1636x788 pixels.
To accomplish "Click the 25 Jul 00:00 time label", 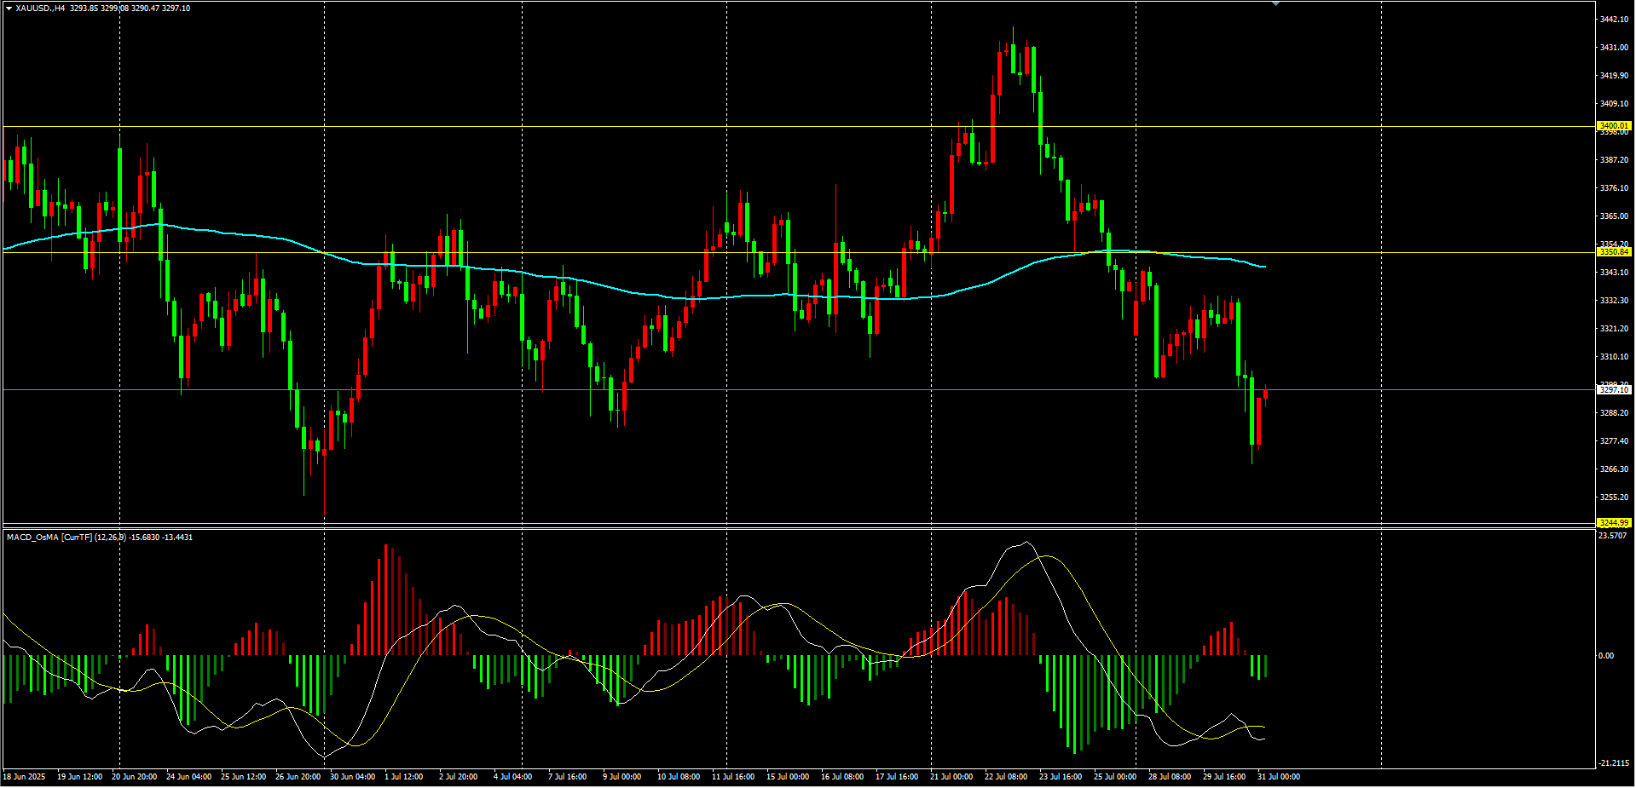I will (1114, 777).
